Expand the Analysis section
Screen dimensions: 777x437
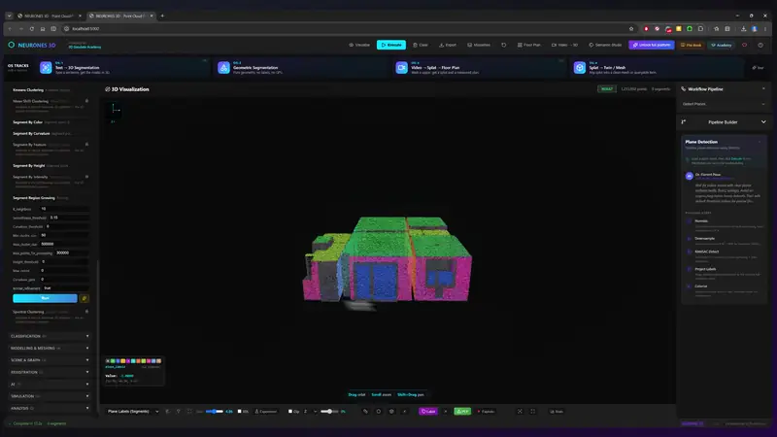coord(50,408)
